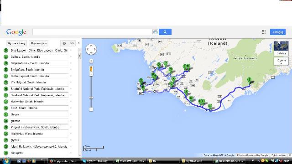This screenshot has height=164, width=292.
Task: Click the Google logo
Action: [16, 32]
